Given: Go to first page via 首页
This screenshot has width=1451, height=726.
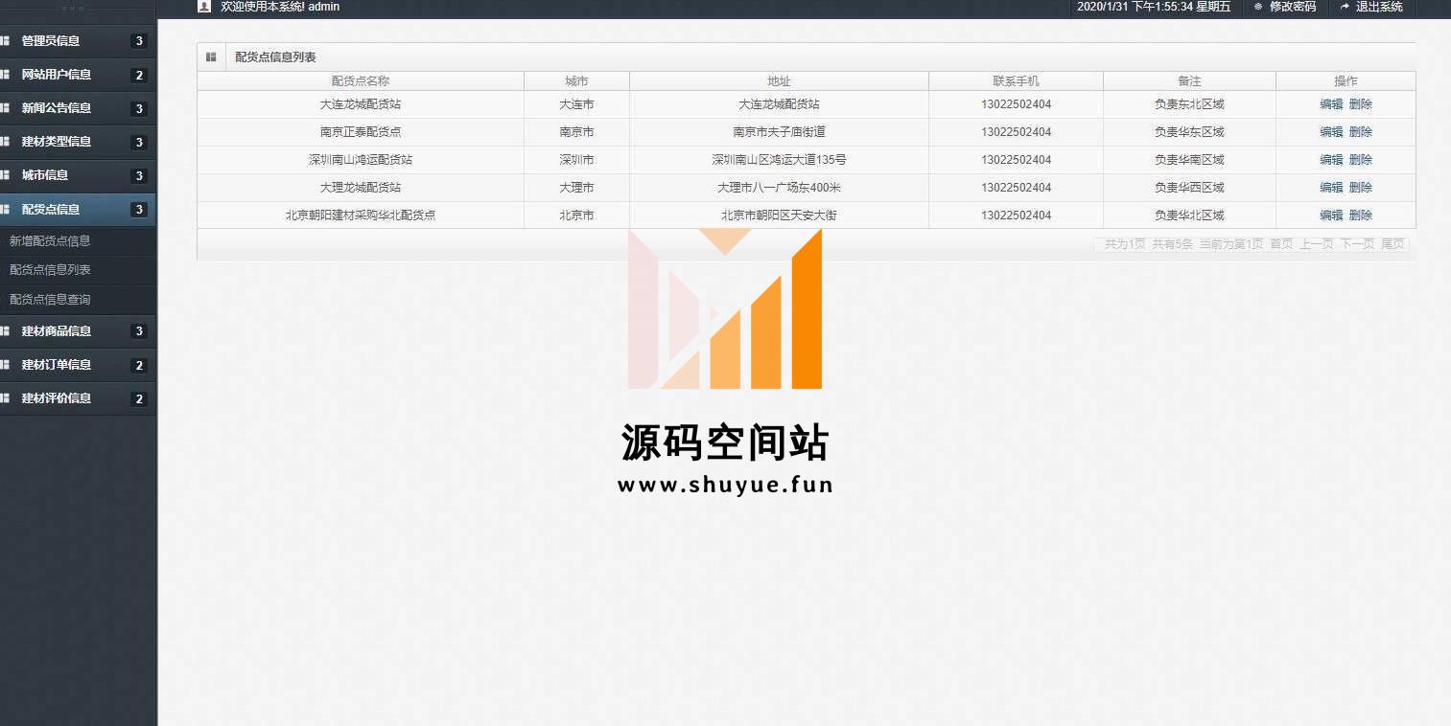Looking at the screenshot, I should pyautogui.click(x=1281, y=244).
